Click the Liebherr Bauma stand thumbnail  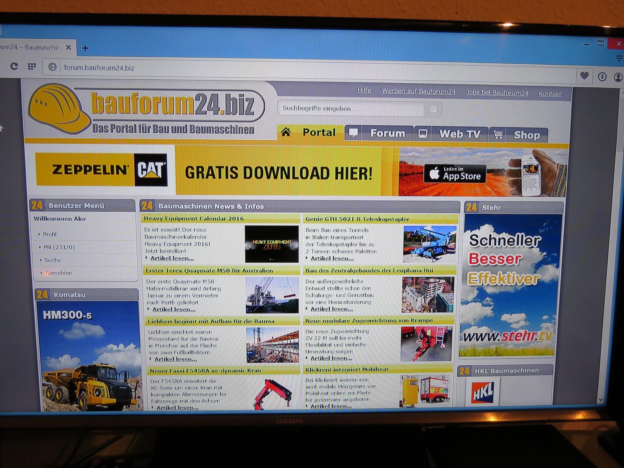tap(273, 345)
